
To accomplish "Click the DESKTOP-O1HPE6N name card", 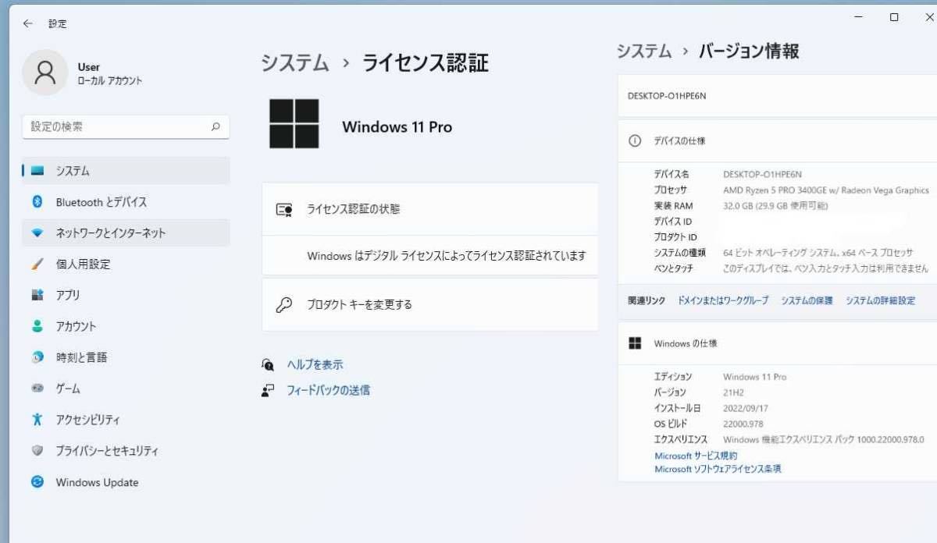I will click(x=777, y=96).
